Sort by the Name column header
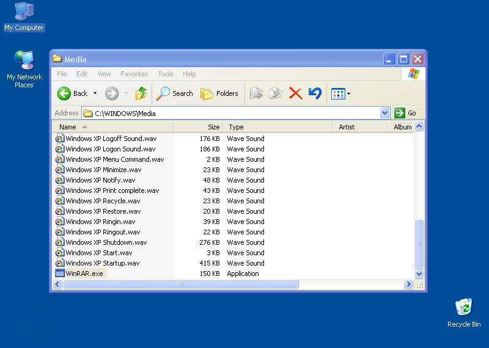489x348 pixels. pos(113,127)
